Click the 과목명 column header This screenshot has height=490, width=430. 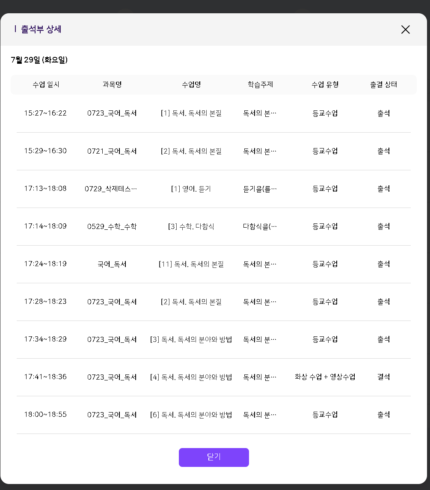coord(112,85)
